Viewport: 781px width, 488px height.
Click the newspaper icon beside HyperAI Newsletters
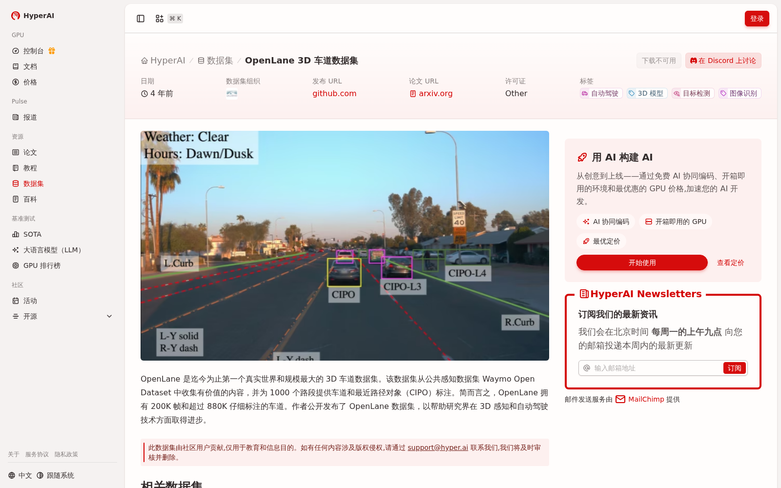click(584, 294)
